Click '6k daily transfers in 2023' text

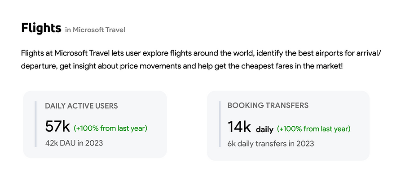tap(271, 144)
